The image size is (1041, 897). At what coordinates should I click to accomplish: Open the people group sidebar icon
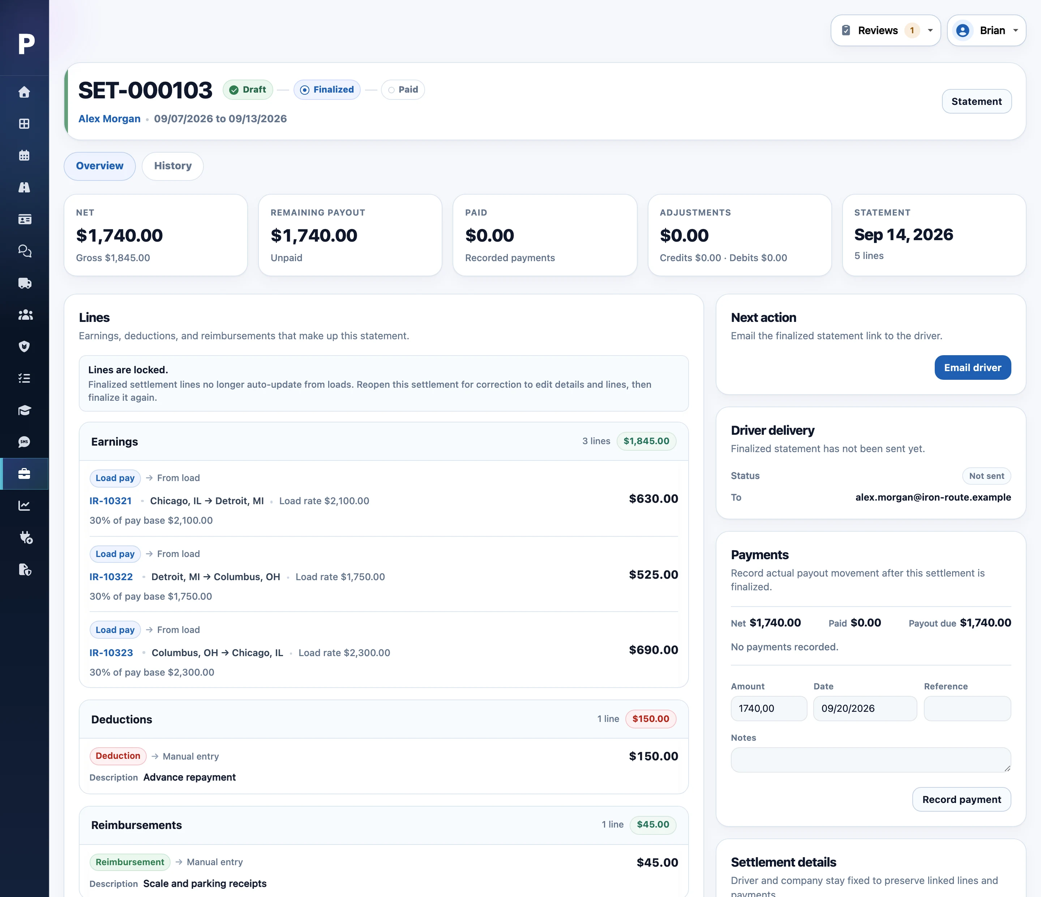[x=24, y=315]
